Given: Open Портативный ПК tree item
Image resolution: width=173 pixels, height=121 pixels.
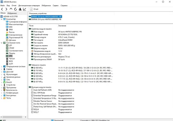Looking at the screenshot, I should [16, 37].
